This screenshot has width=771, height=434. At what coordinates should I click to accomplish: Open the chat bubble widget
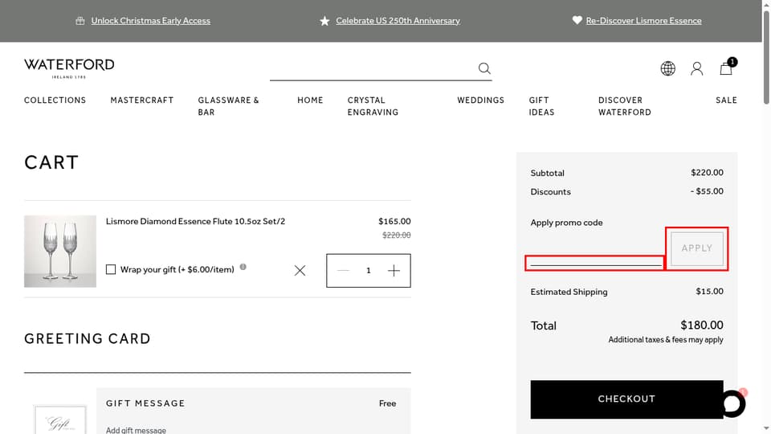pos(732,403)
